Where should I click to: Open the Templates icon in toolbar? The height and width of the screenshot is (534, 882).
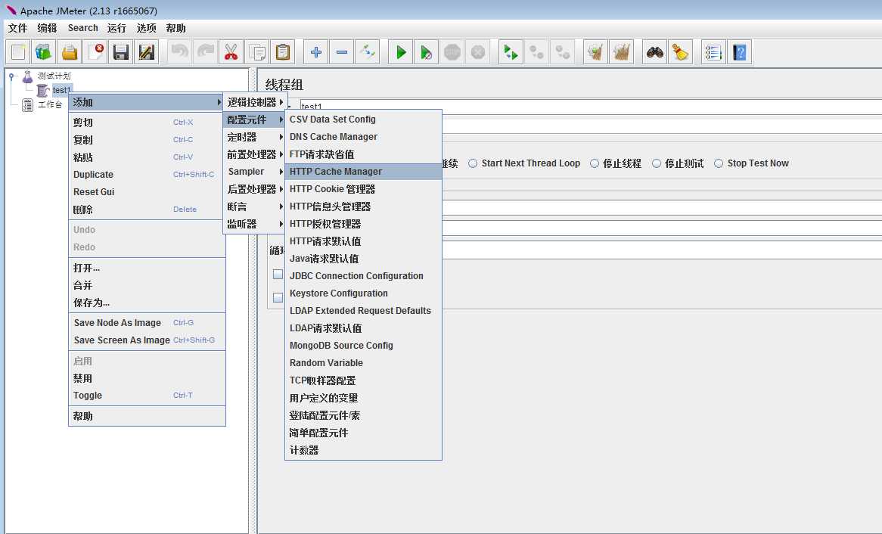(x=43, y=52)
